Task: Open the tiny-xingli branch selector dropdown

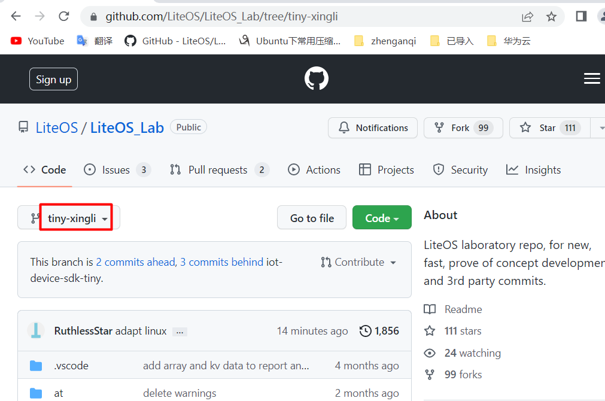Action: pos(69,217)
